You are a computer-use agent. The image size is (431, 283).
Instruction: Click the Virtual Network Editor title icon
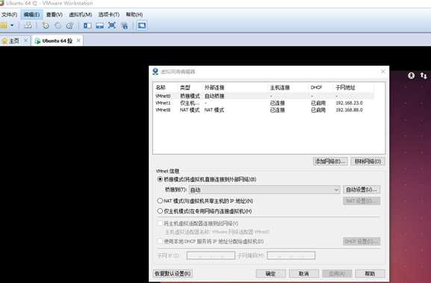[155, 72]
